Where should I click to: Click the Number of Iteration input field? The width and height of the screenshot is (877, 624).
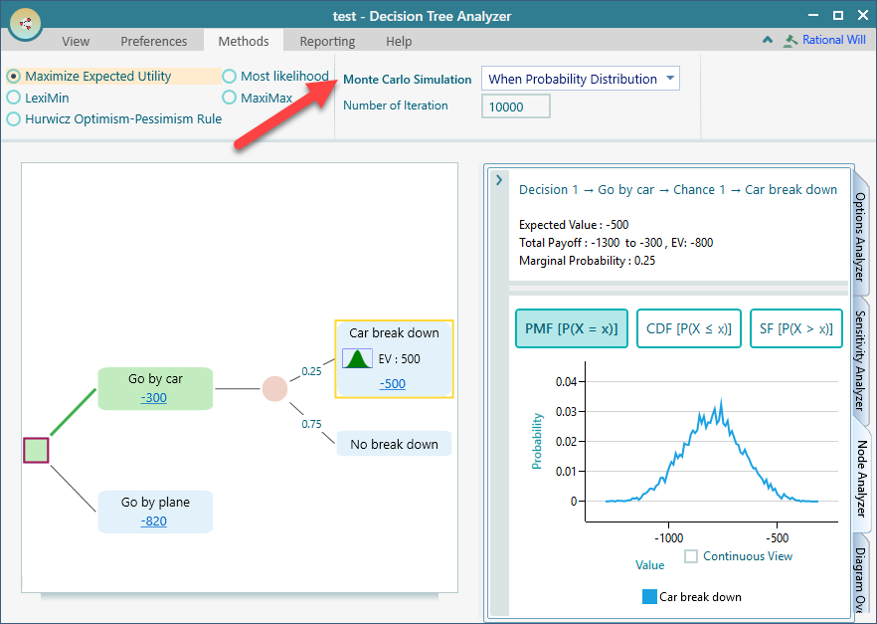pos(515,106)
